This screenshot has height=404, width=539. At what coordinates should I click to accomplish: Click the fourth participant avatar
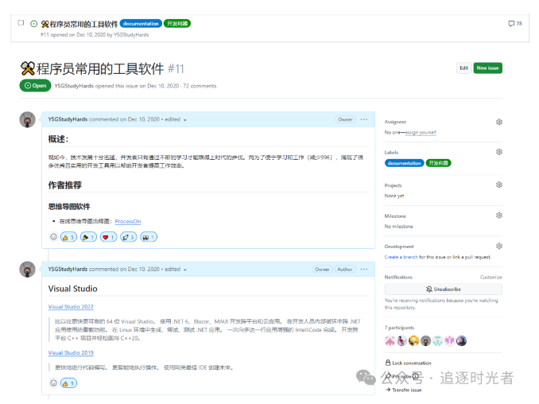425,340
